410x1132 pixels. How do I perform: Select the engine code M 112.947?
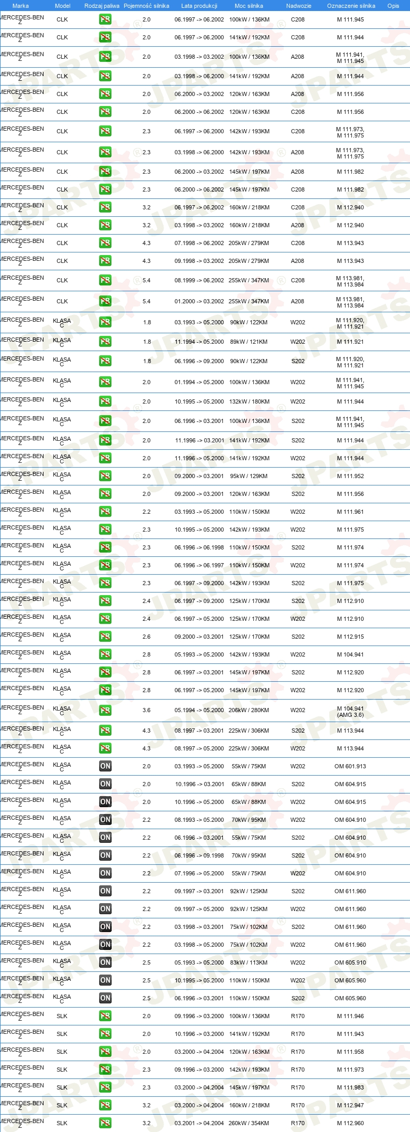point(350,1105)
